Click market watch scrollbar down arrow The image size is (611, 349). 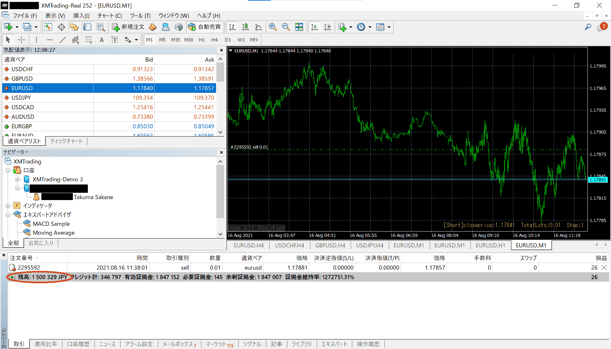pyautogui.click(x=220, y=132)
